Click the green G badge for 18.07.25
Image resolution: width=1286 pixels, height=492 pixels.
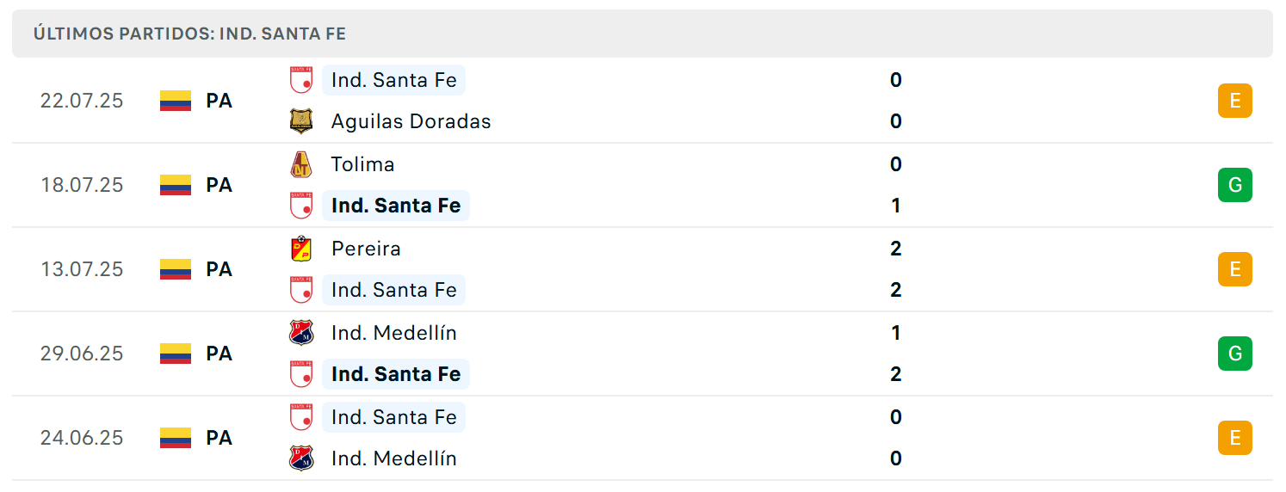[x=1235, y=185]
